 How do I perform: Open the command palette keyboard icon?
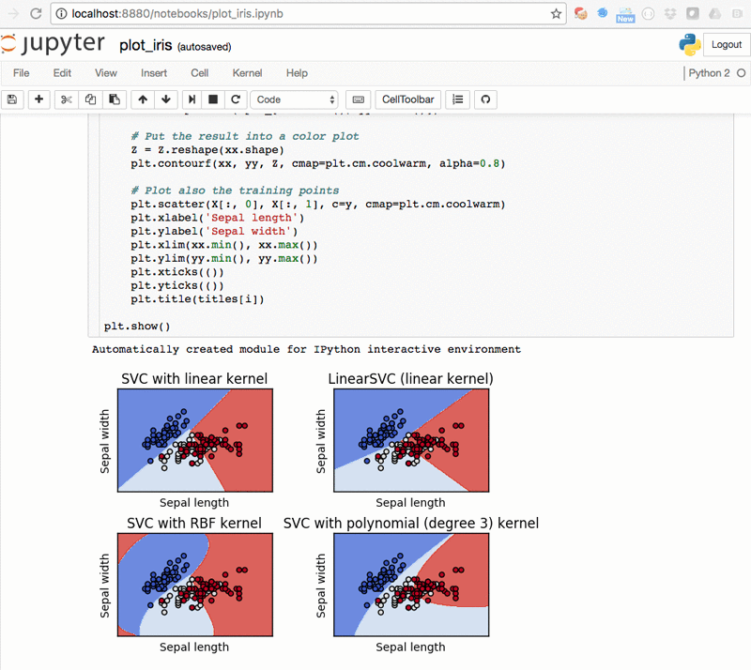(359, 99)
